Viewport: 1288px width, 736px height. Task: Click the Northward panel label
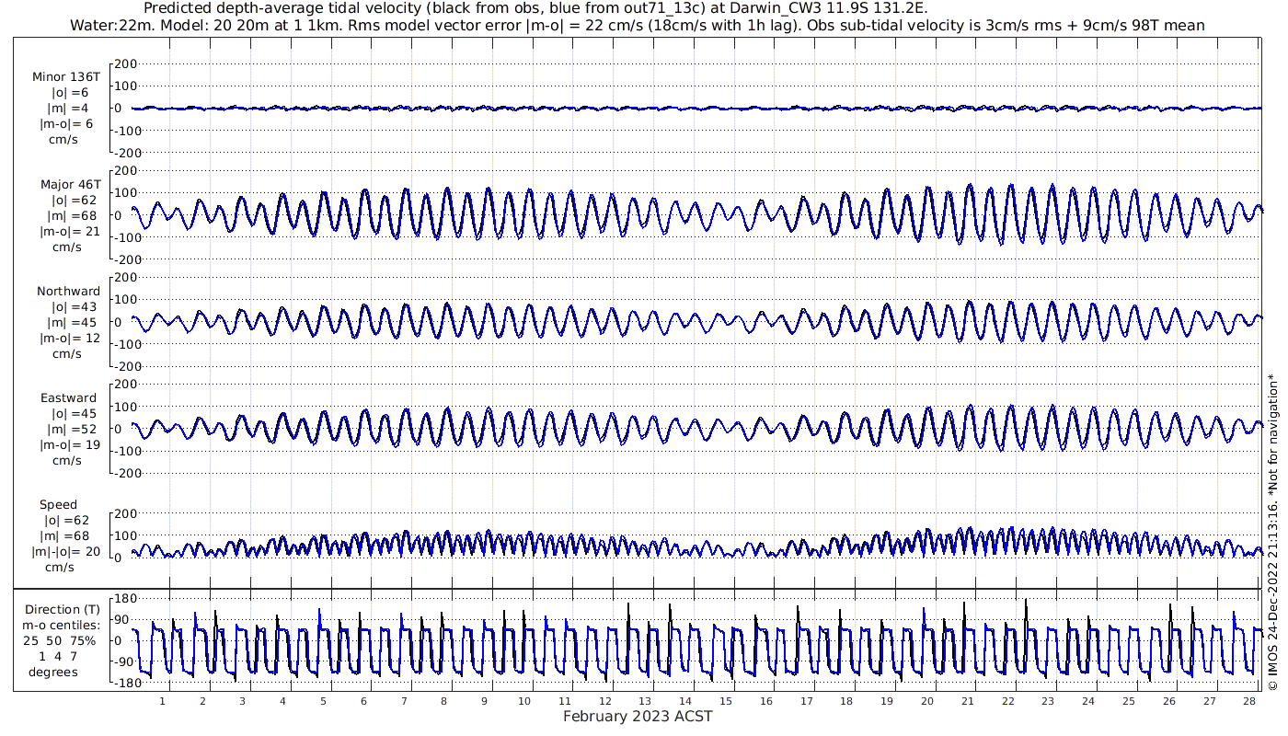coord(69,292)
